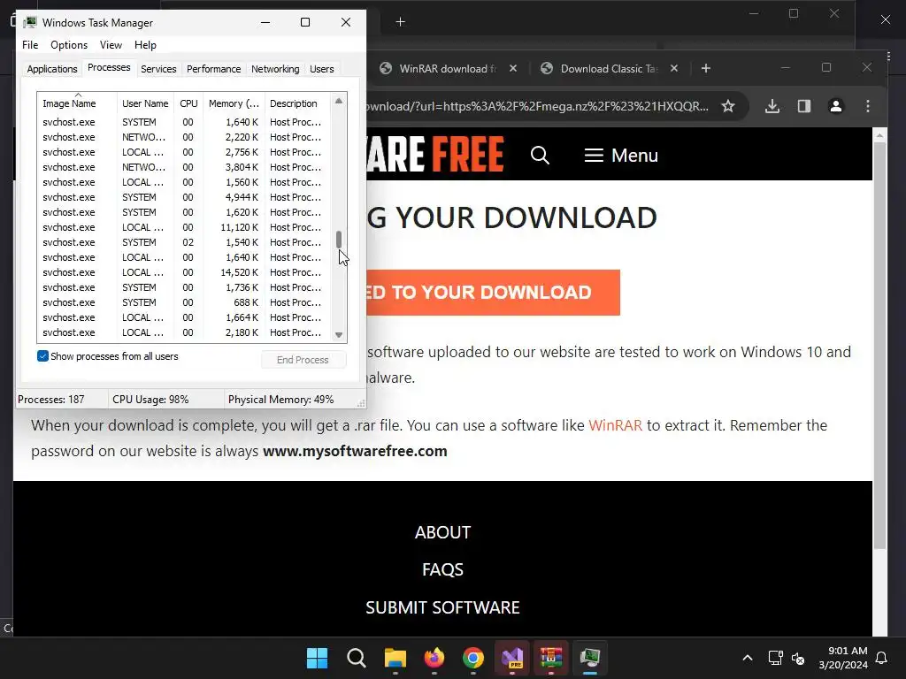Open the File menu in Task Manager
906x679 pixels.
pyautogui.click(x=30, y=45)
